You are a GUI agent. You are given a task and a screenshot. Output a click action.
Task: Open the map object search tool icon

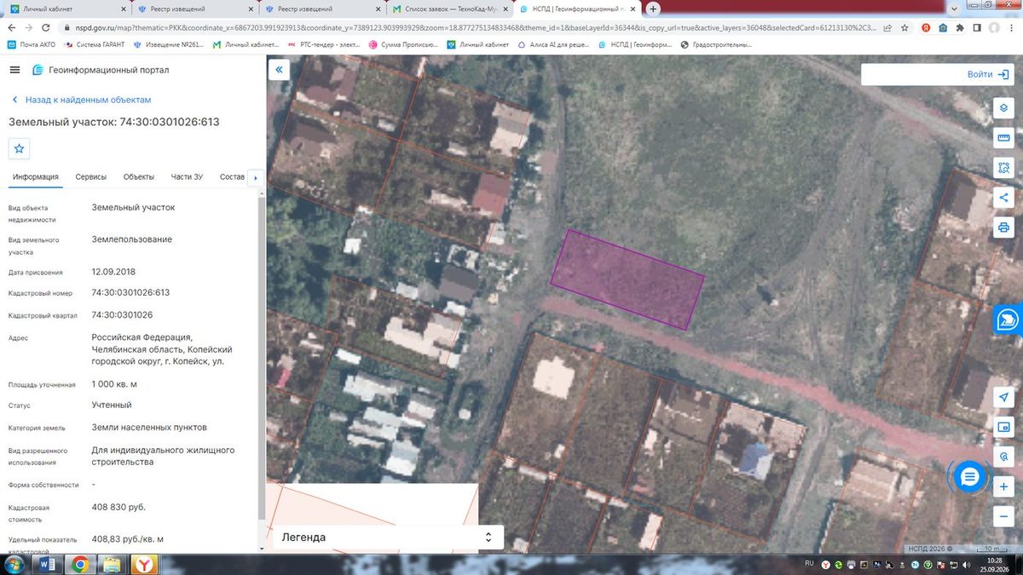coord(1003,457)
